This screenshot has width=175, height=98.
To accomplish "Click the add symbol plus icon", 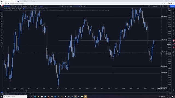I will (12, 6).
